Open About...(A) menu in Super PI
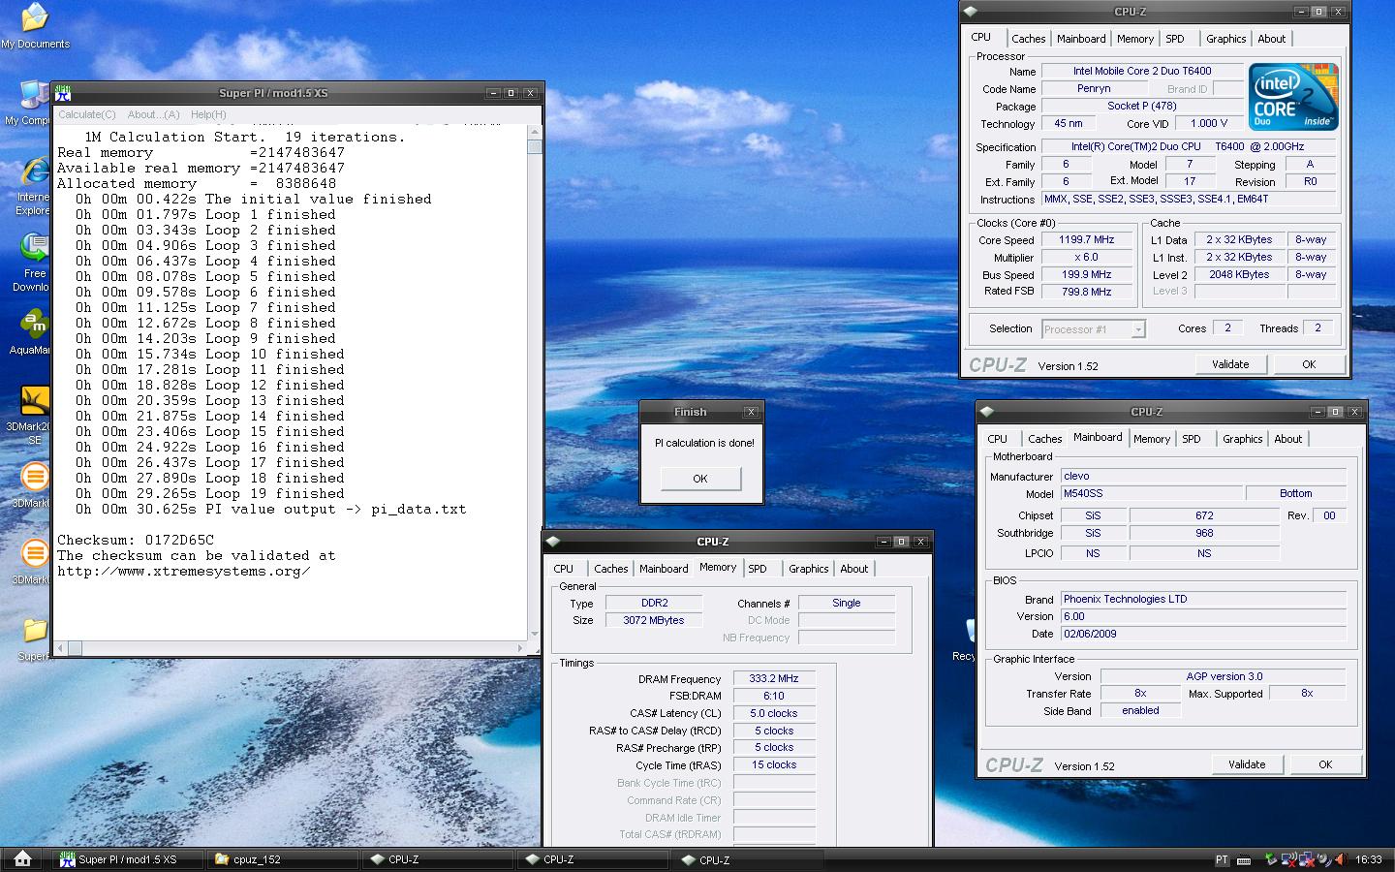 153,114
